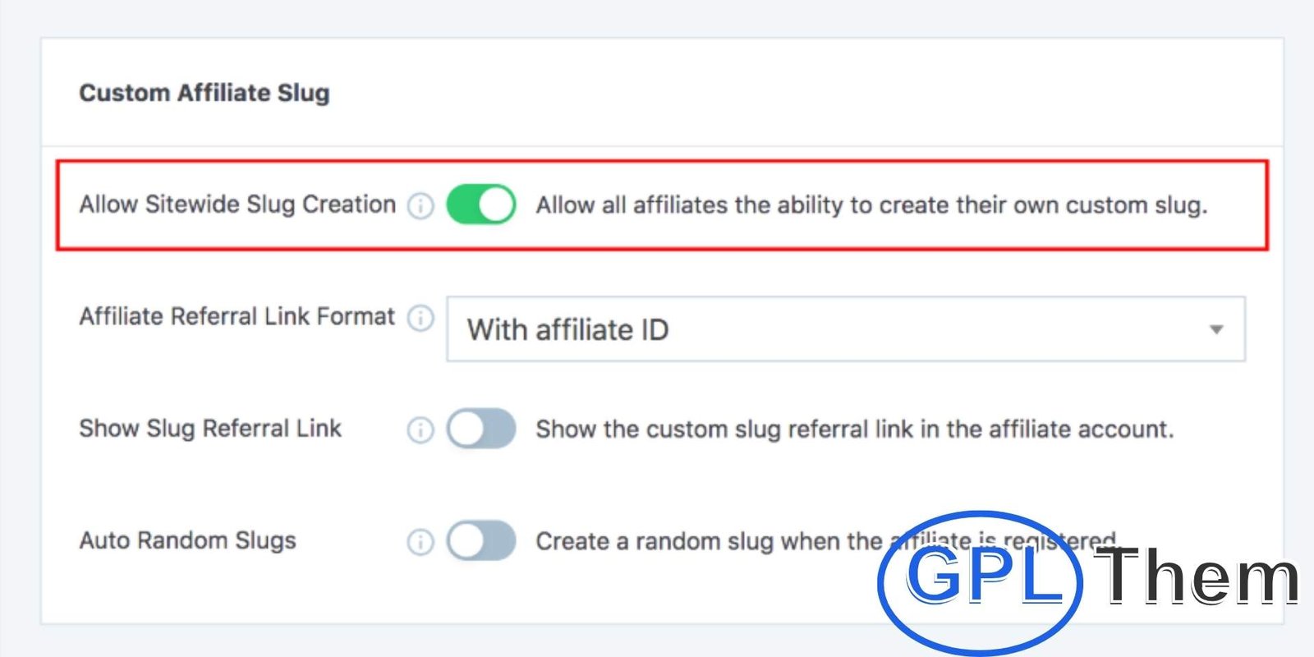The width and height of the screenshot is (1314, 657).
Task: Turn on the Auto Random Slugs toggle
Action: coord(481,541)
